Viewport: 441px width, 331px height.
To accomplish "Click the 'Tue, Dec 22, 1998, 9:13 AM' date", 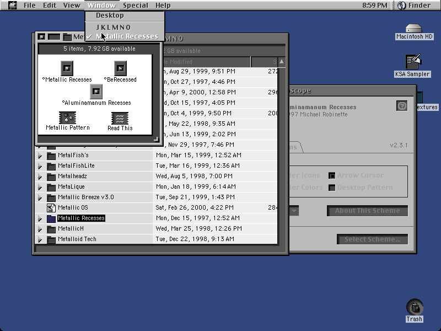I will coord(195,239).
